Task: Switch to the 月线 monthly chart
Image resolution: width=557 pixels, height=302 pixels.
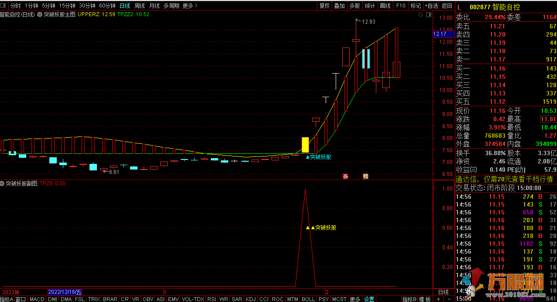Action: click(154, 6)
